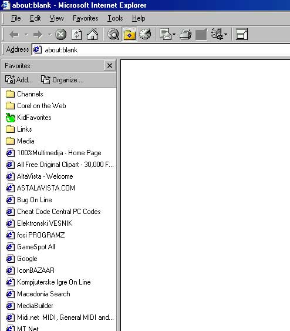The width and height of the screenshot is (290, 331).
Task: Open the KidFavorites apple item
Action: [x=28, y=118]
